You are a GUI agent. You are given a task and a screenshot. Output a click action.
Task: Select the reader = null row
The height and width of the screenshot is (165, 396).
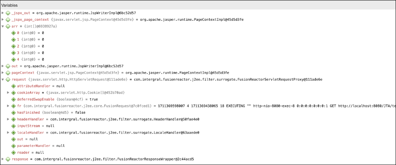[198, 153]
